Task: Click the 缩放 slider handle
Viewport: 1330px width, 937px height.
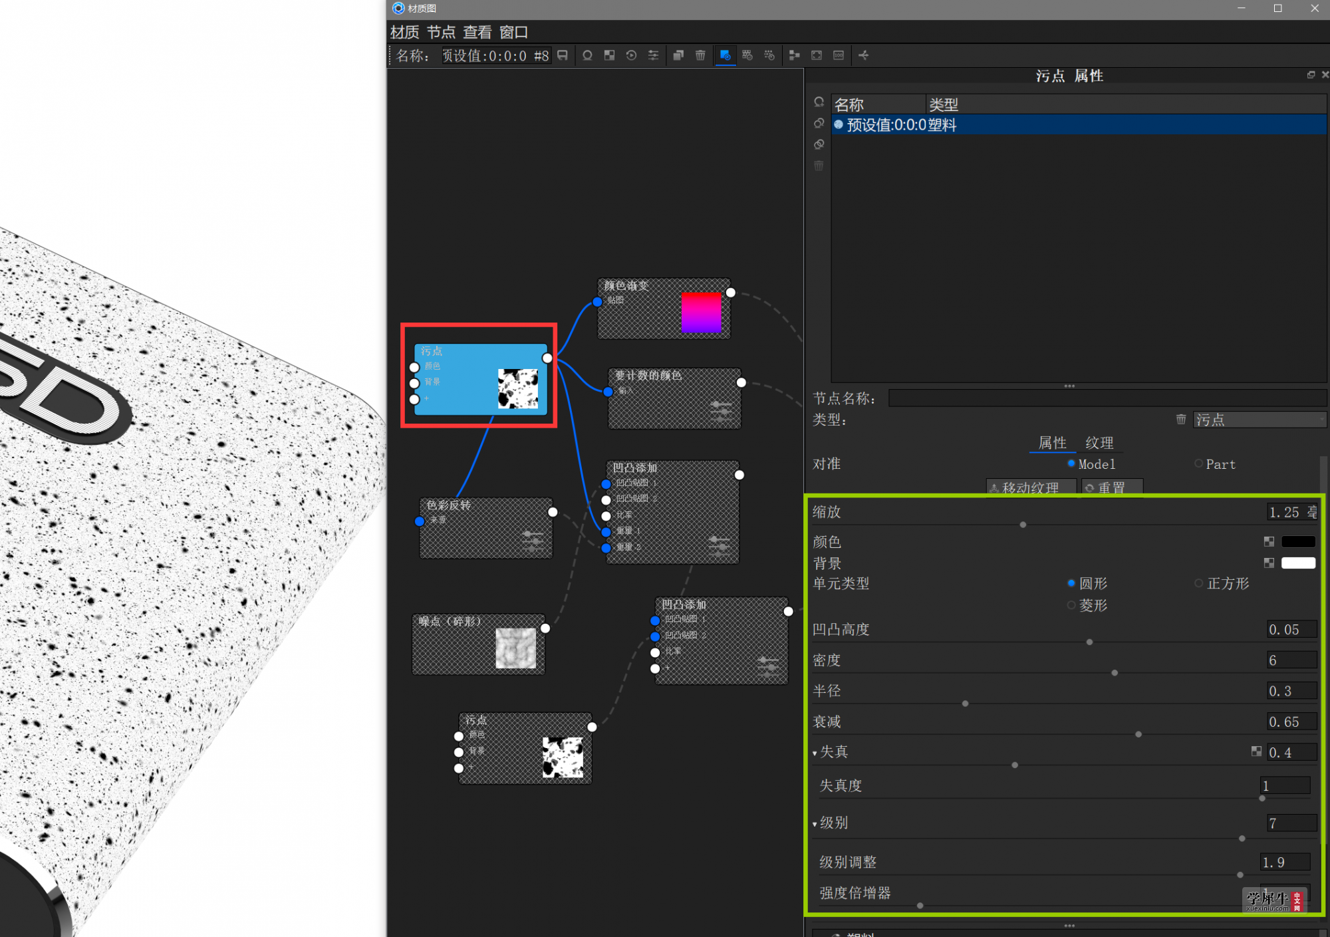Action: coord(1023,525)
